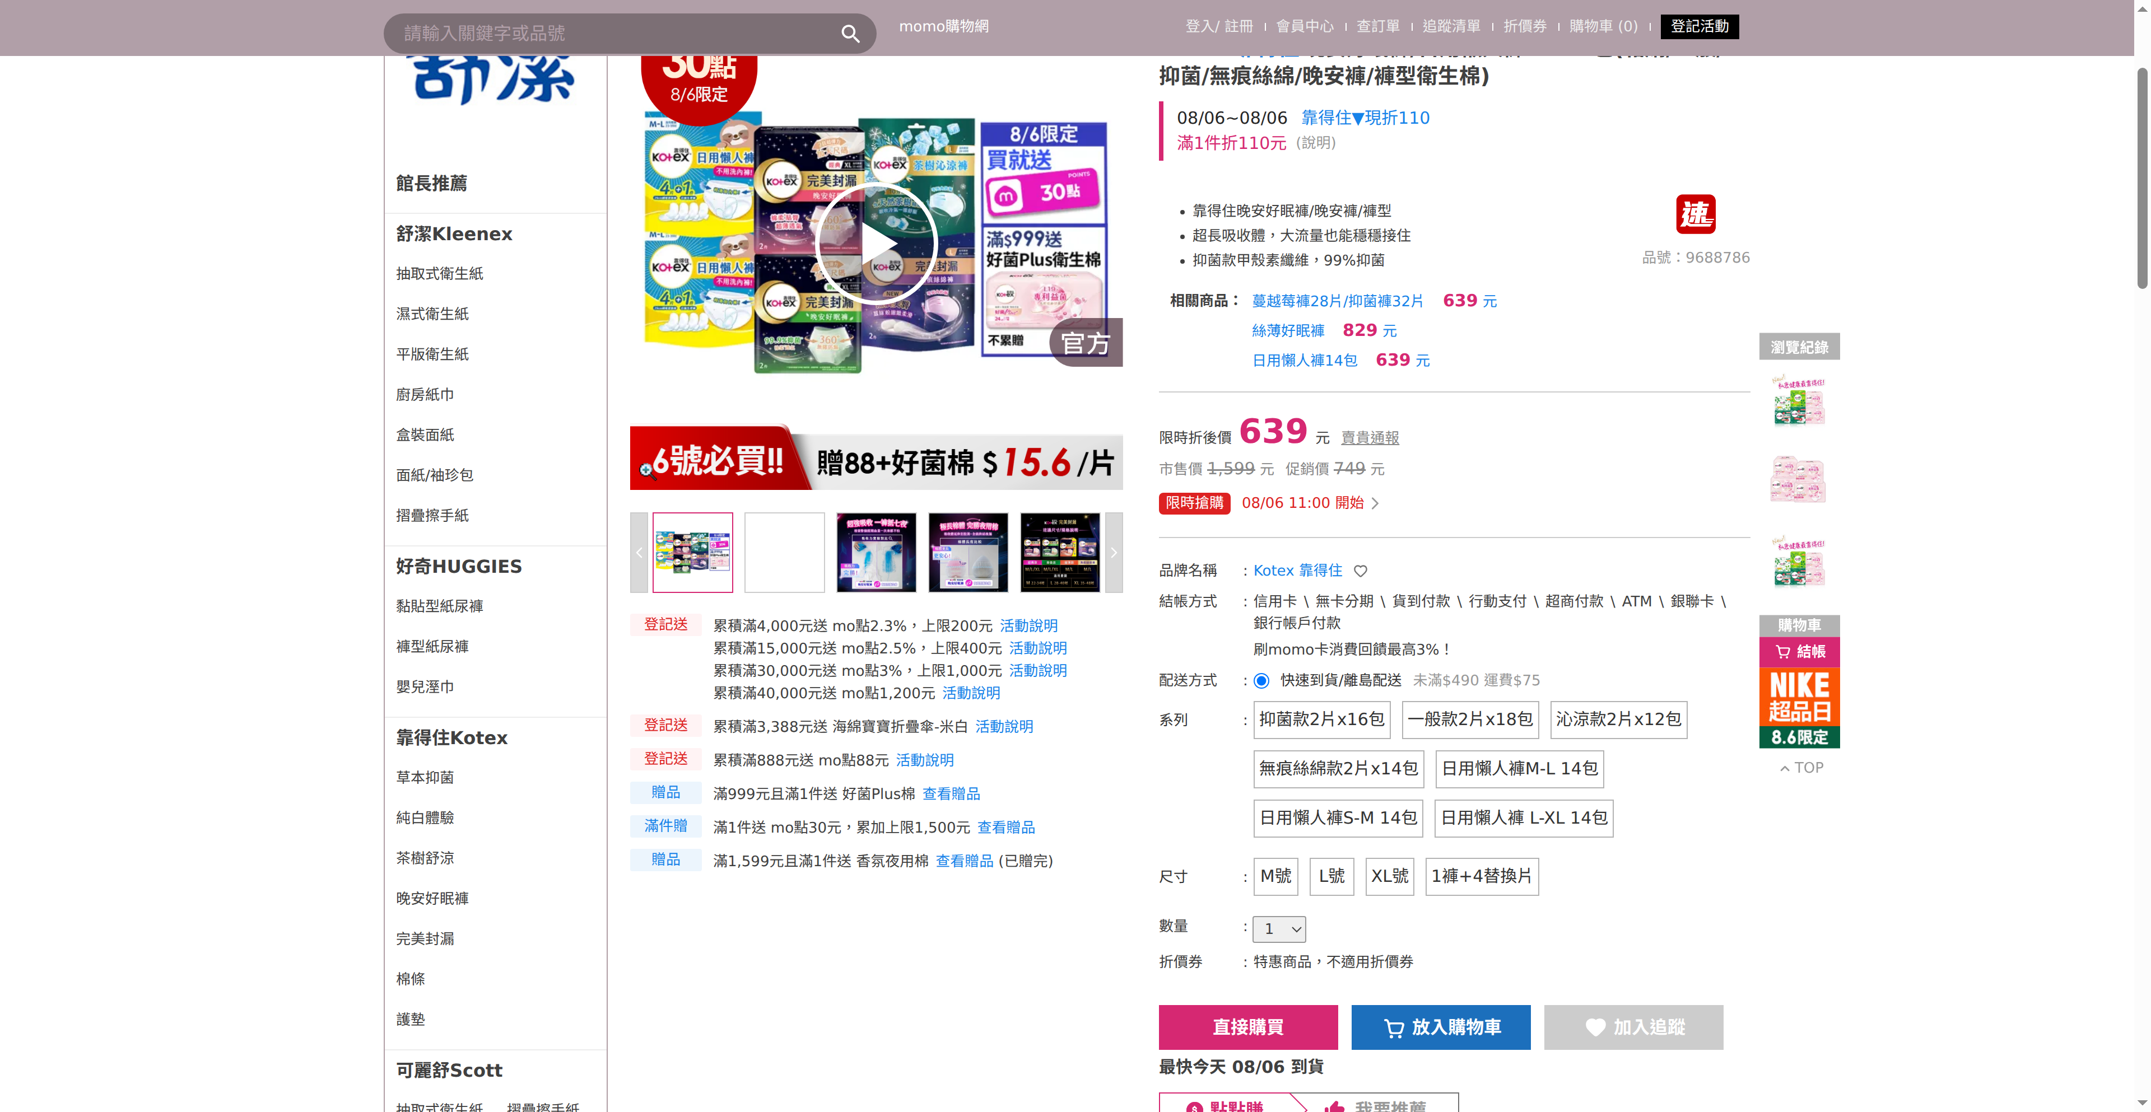Choose series 日用懶人褲S-M 14包

tap(1338, 818)
